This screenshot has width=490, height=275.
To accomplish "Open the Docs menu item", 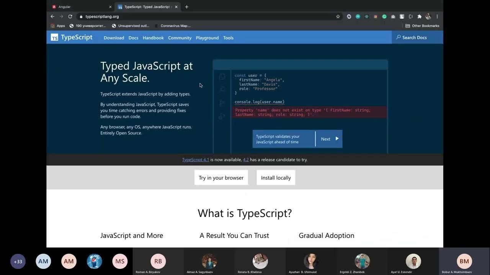I will click(133, 38).
